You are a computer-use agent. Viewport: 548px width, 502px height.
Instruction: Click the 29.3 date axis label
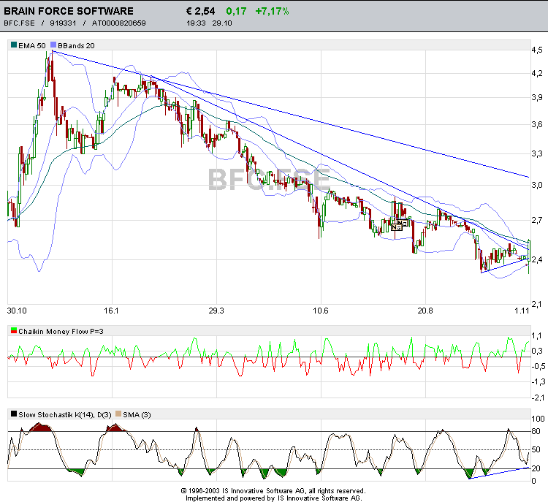216,311
